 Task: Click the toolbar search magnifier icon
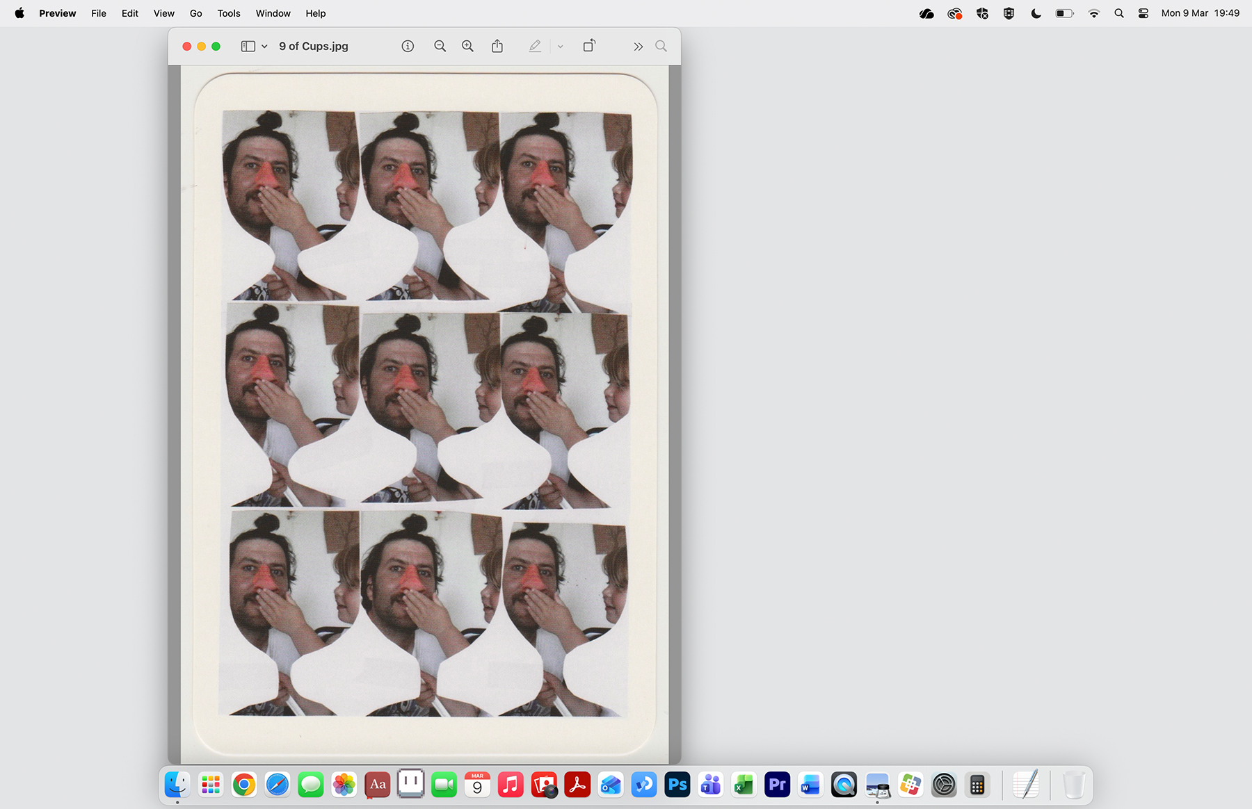click(x=661, y=47)
